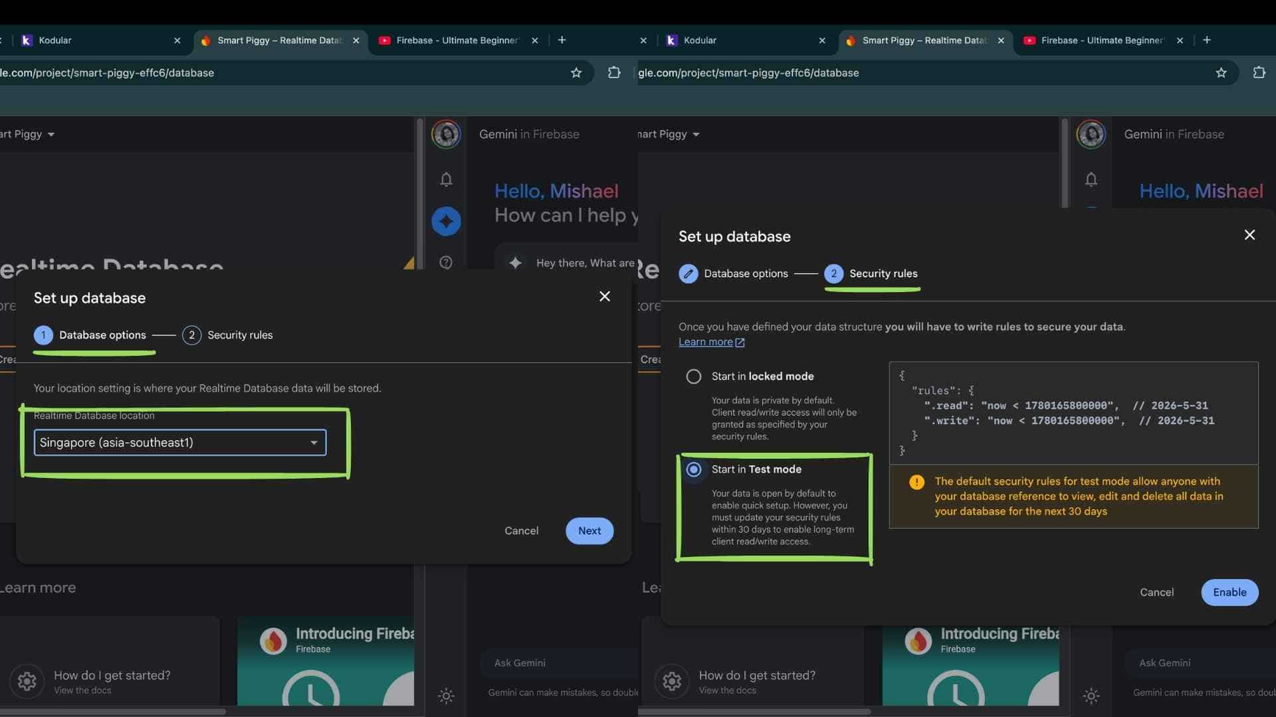This screenshot has width=1276, height=717.
Task: Click the vertical scrollbar in the left console
Action: pos(419,193)
